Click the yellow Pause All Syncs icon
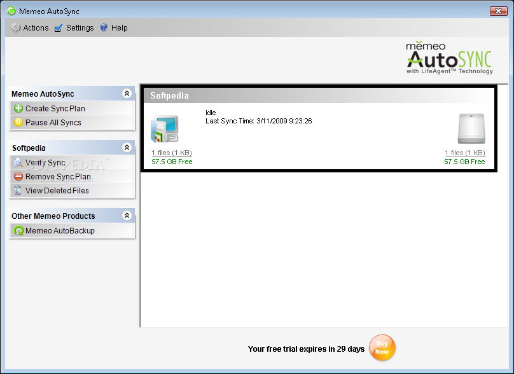Image resolution: width=514 pixels, height=374 pixels. pos(18,122)
